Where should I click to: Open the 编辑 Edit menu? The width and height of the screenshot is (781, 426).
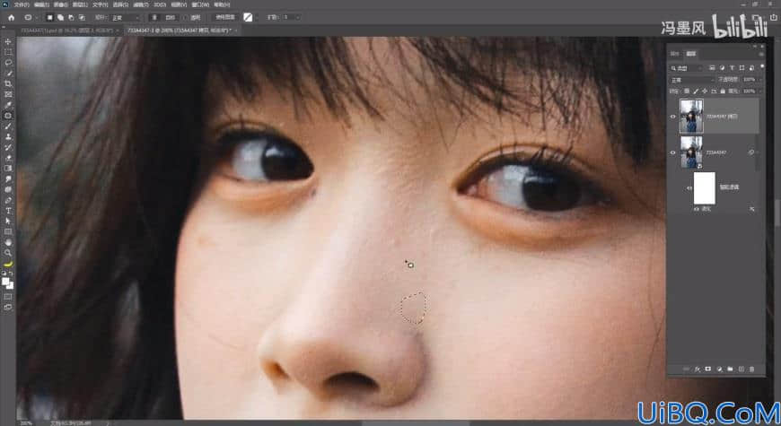40,4
